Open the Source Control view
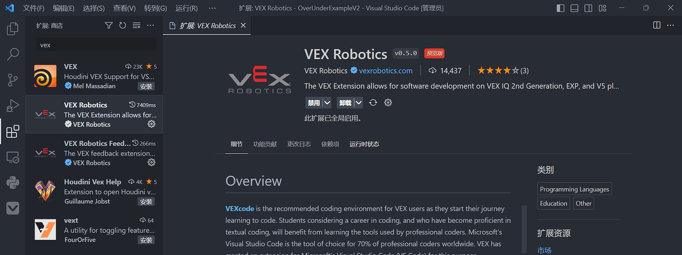The width and height of the screenshot is (682, 255). [x=13, y=80]
